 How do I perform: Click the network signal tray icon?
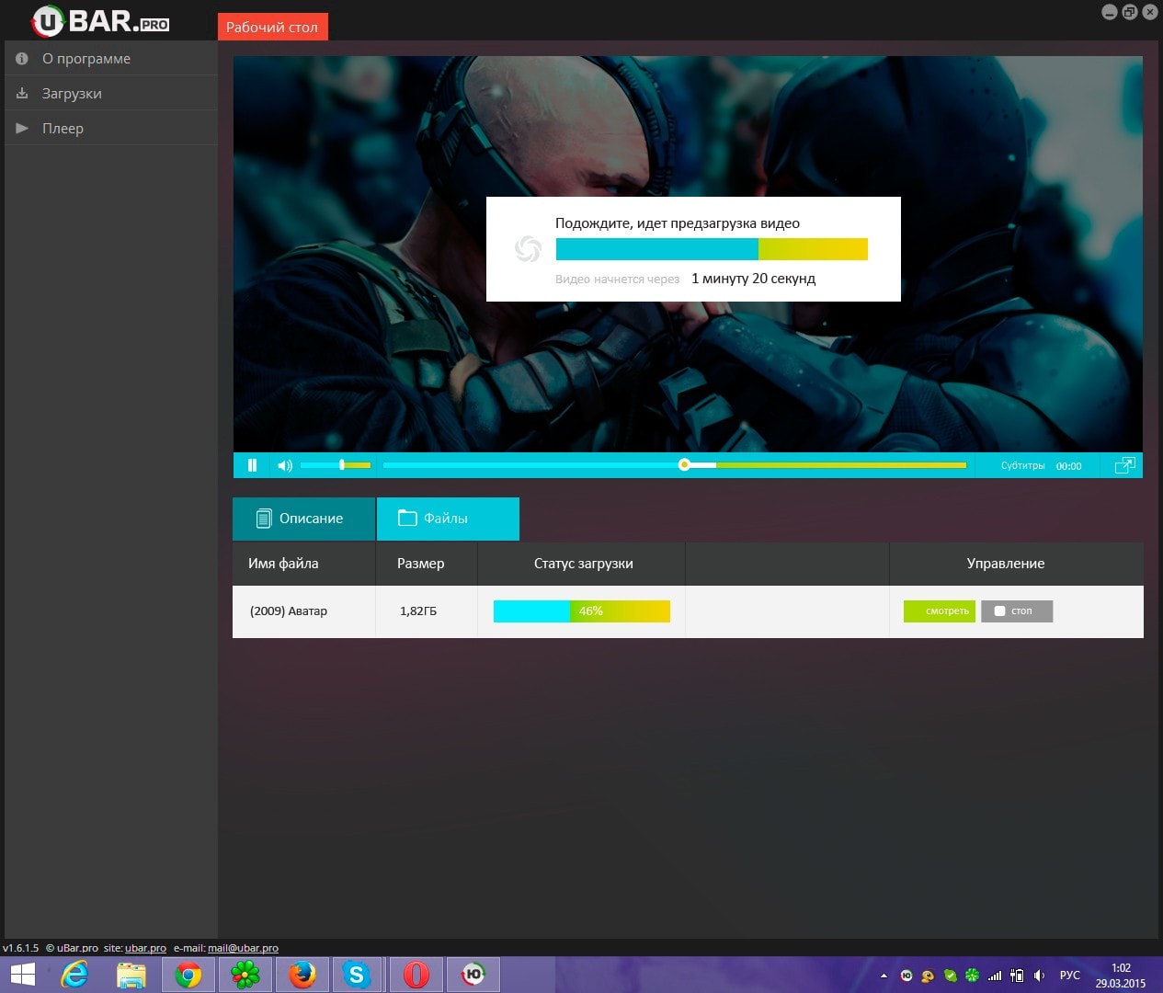[x=995, y=976]
